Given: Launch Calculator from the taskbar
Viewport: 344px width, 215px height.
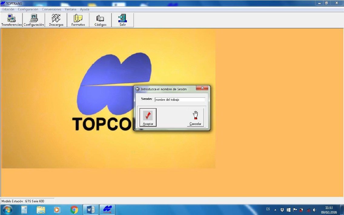Looking at the screenshot, I should pos(24,210).
